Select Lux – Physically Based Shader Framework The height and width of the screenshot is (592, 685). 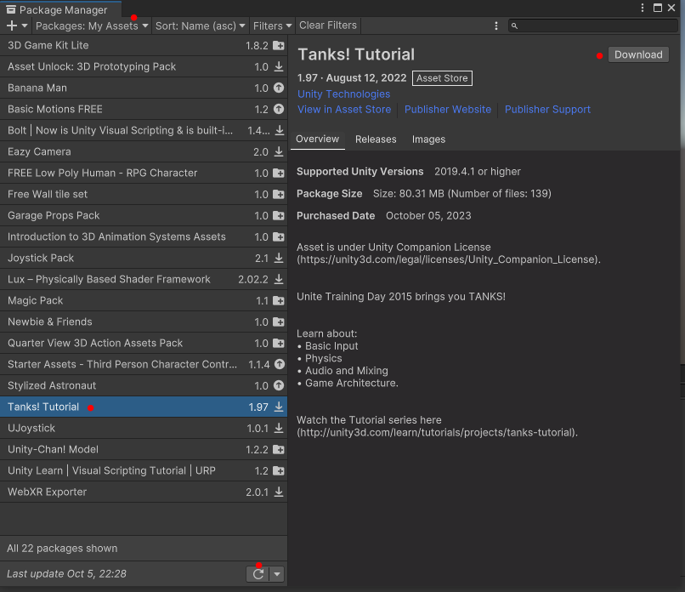[x=144, y=279]
